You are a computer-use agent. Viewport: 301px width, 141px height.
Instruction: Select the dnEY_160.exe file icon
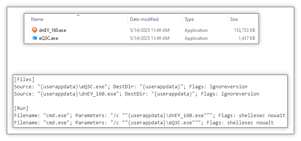(34, 30)
